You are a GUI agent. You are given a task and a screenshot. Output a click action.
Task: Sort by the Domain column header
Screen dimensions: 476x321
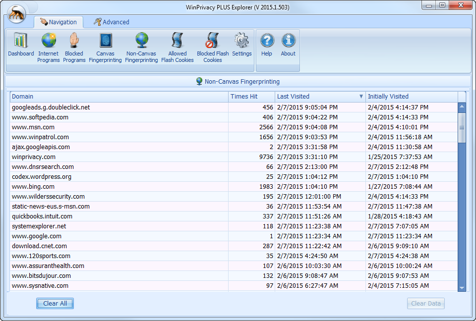119,97
